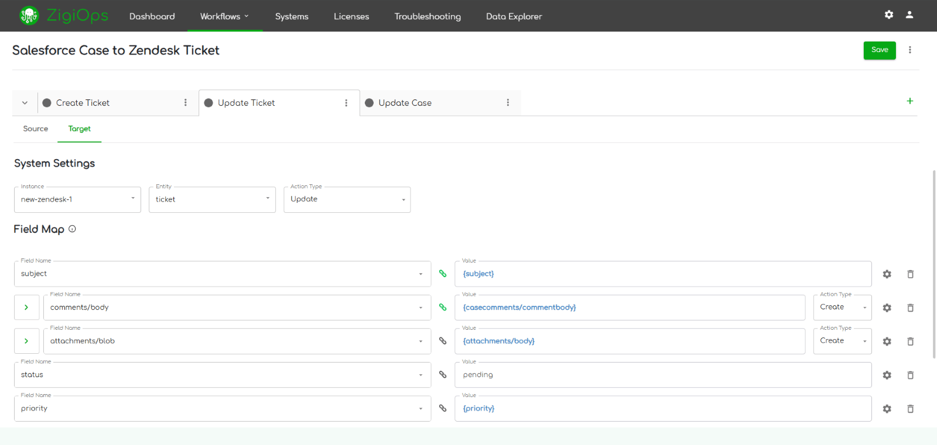937x445 pixels.
Task: Open the status Field Name dropdown
Action: (223, 375)
